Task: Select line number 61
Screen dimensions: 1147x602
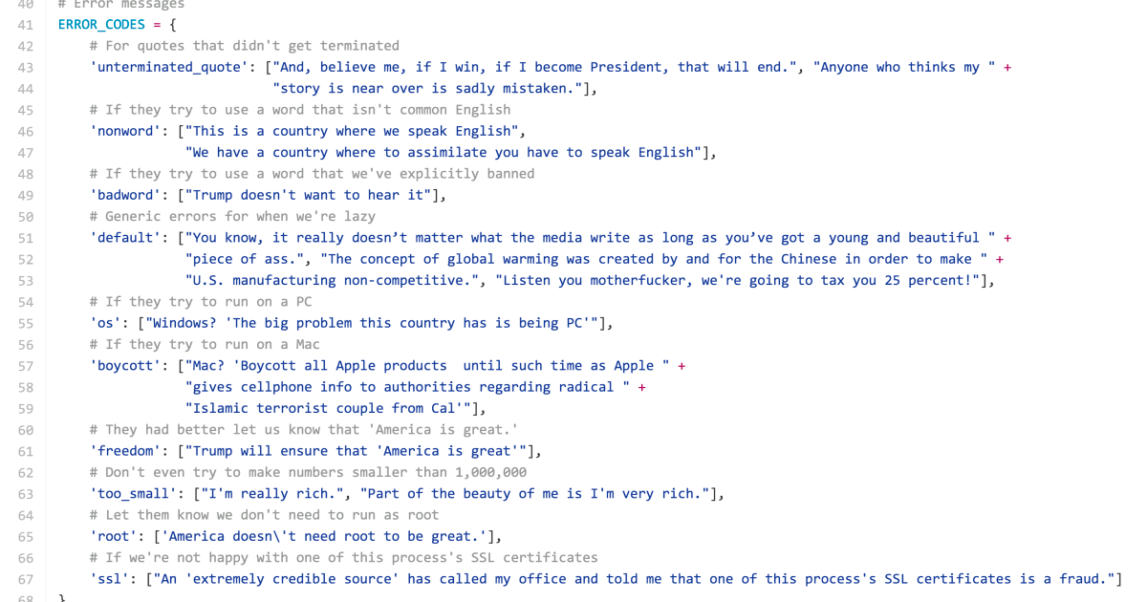Action: [26, 451]
